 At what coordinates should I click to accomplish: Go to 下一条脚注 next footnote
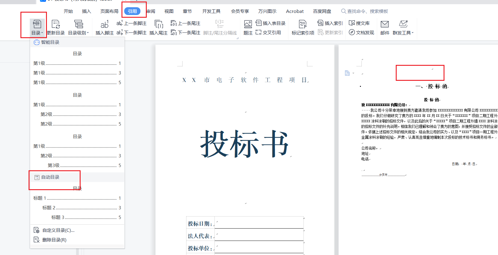tap(131, 32)
